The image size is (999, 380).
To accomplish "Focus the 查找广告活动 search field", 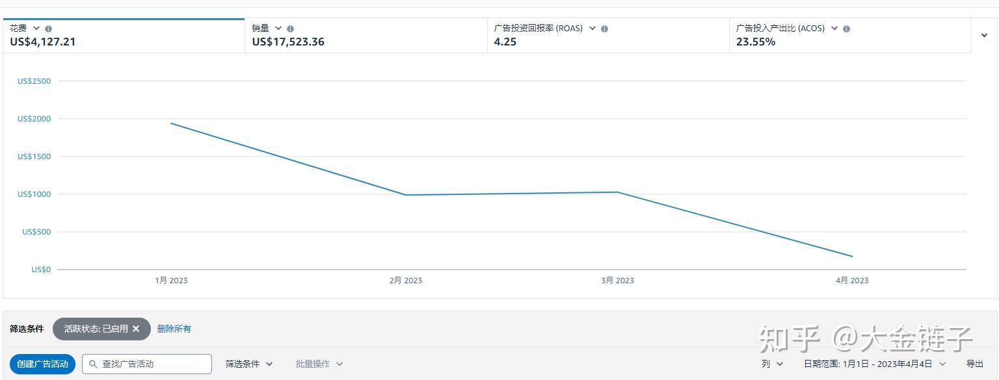I will [x=147, y=364].
